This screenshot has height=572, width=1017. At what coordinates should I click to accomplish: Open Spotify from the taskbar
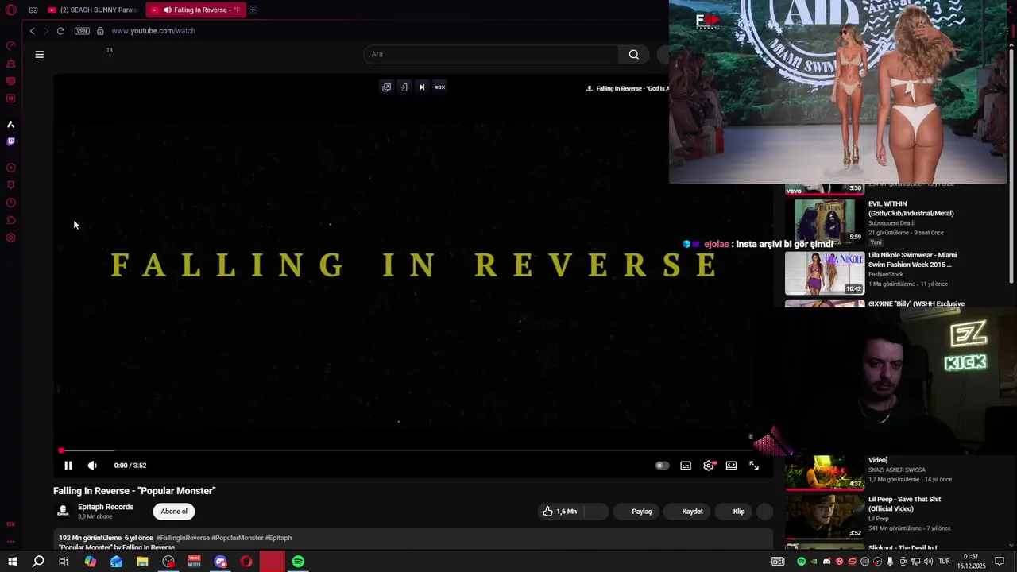[298, 562]
